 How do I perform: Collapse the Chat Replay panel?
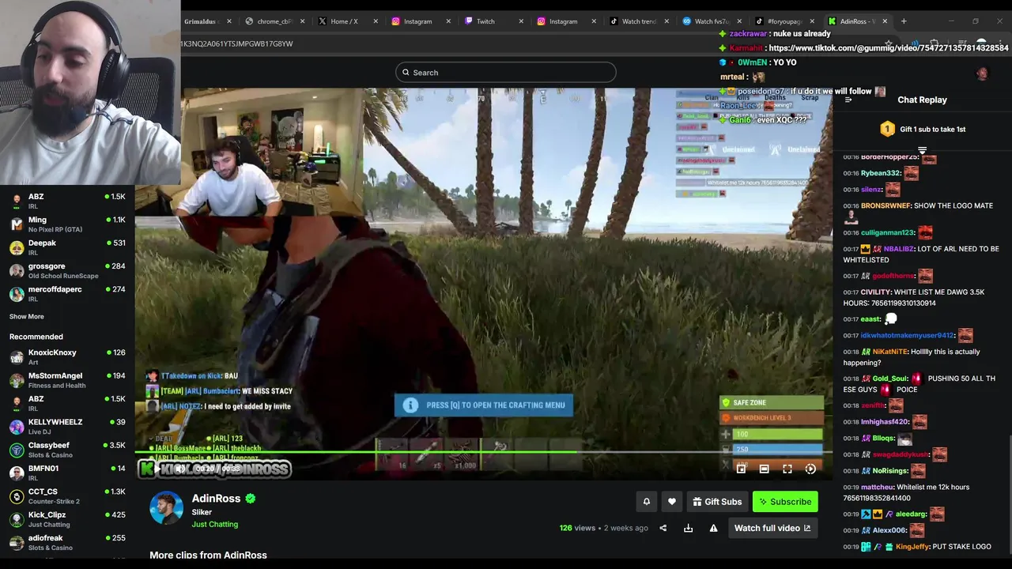848,100
